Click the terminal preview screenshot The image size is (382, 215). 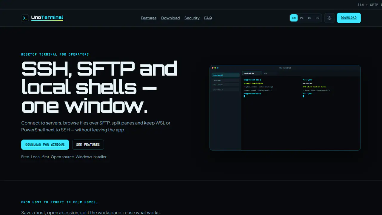pos(285,107)
